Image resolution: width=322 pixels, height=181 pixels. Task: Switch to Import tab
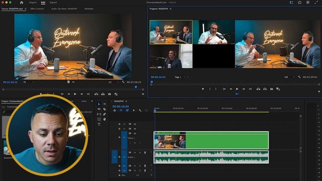(33, 3)
